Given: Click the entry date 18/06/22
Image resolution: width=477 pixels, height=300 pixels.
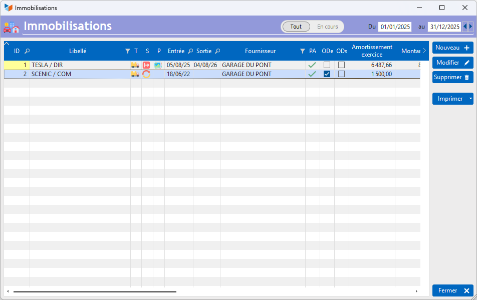Looking at the screenshot, I should point(178,74).
